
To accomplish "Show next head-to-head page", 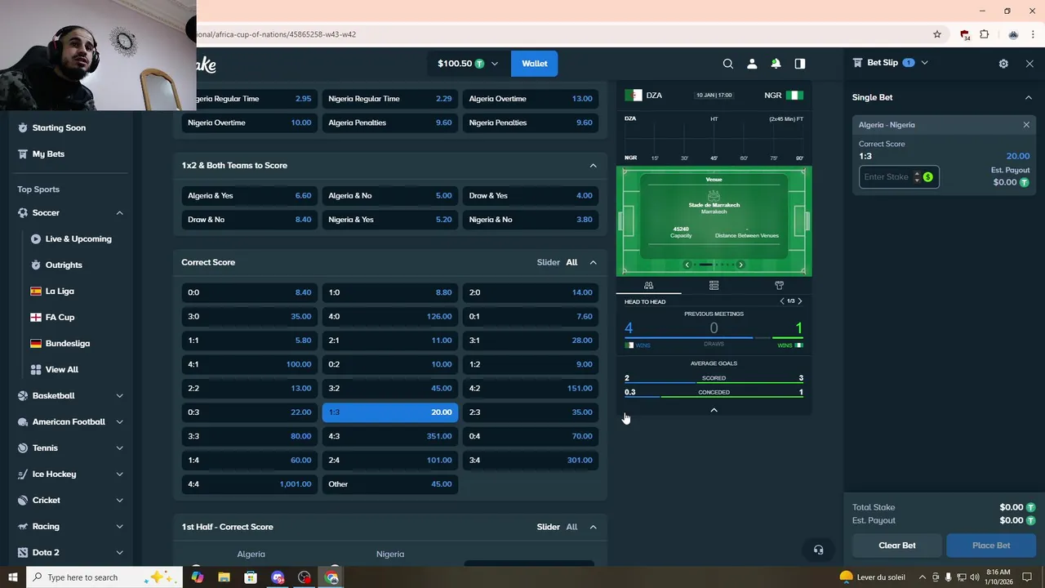I will [x=799, y=301].
